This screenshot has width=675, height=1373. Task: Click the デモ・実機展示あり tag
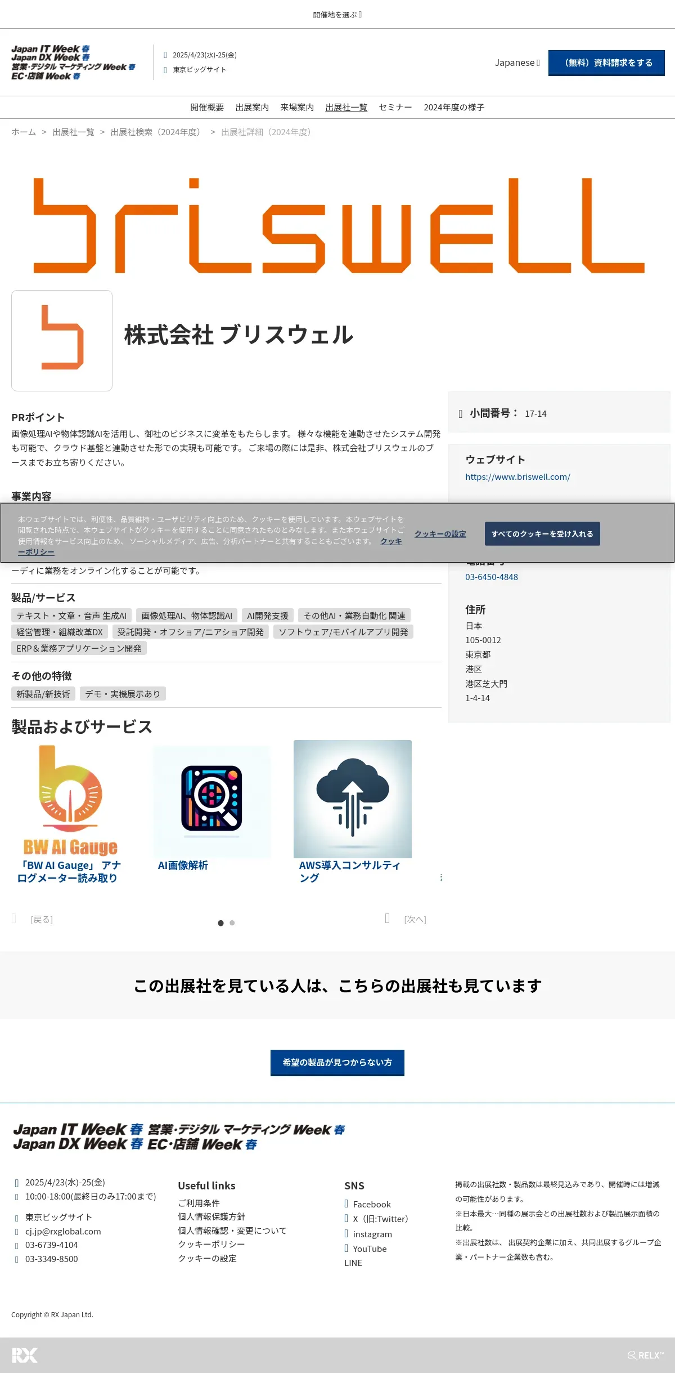[123, 694]
